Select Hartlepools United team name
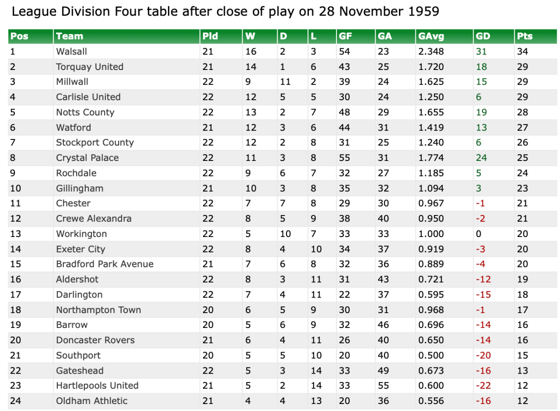The image size is (560, 411). [97, 386]
